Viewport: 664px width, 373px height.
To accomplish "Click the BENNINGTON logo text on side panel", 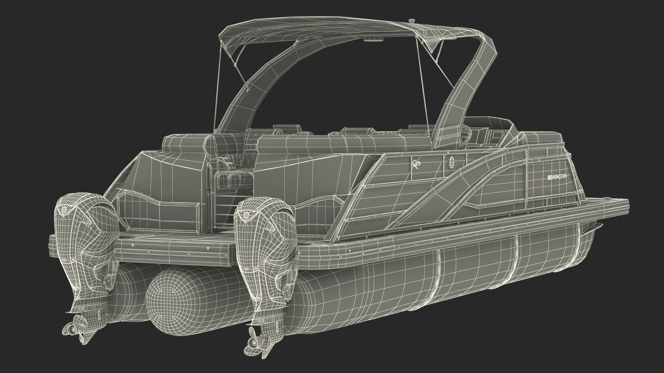I will click(x=557, y=177).
